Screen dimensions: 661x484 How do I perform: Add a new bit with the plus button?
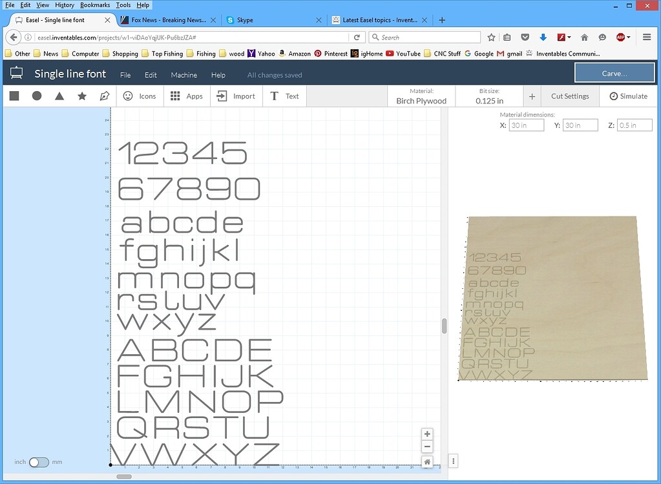tap(531, 96)
